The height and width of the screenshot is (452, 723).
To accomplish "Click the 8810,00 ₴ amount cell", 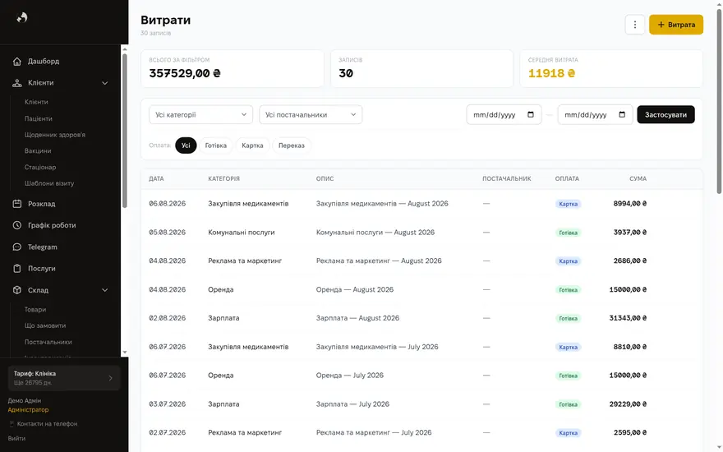I will [x=630, y=347].
